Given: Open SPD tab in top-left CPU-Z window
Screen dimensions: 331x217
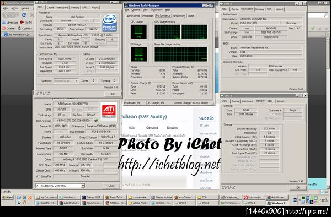Looking at the screenshot, I should point(84,7).
